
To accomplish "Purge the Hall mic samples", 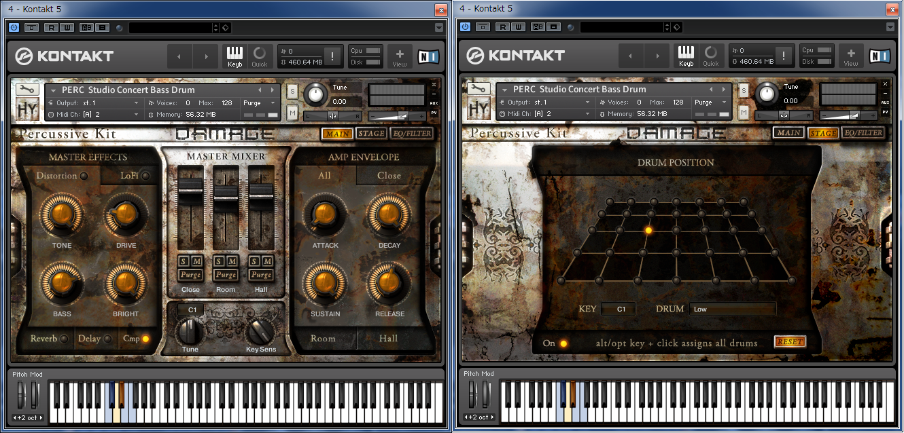I will (261, 275).
